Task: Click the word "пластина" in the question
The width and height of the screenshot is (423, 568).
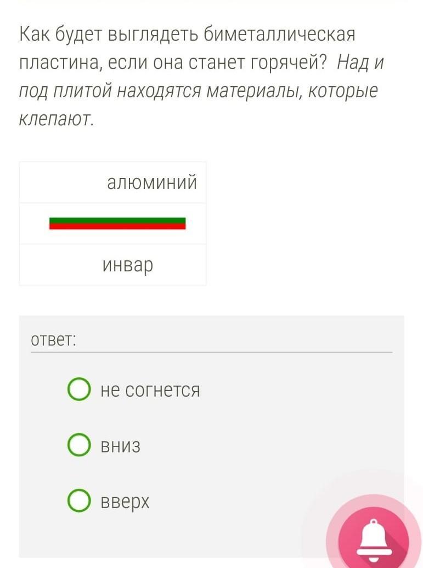Action: coord(59,63)
